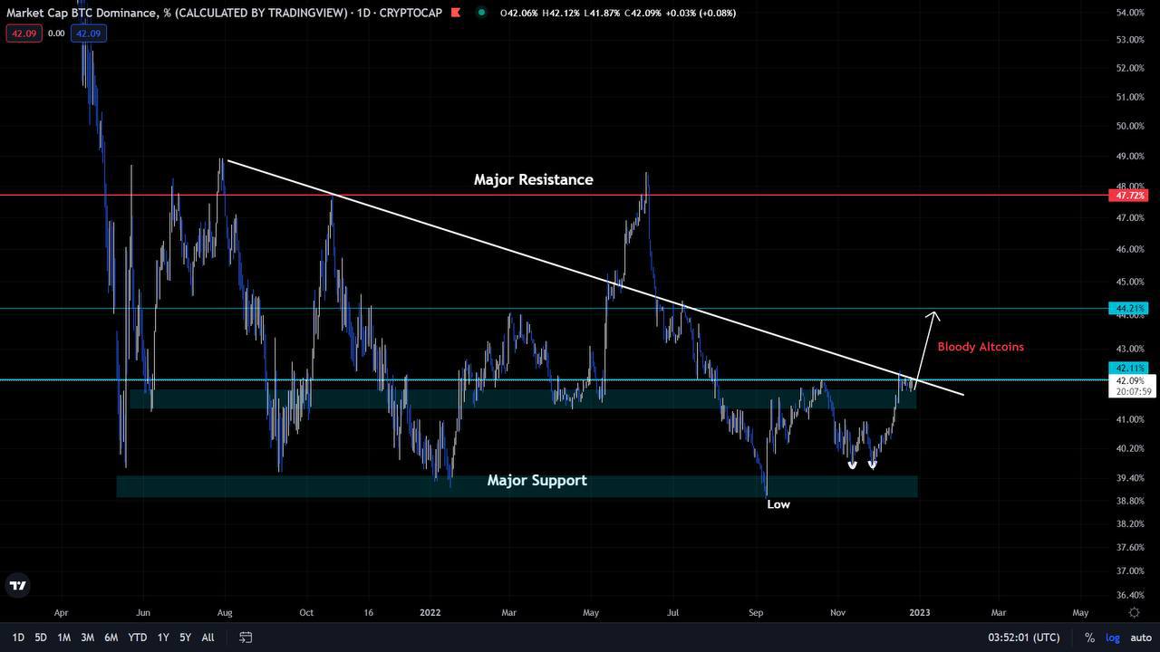Image resolution: width=1160 pixels, height=652 pixels.
Task: Click the 42.11% price line label
Action: coord(1128,368)
